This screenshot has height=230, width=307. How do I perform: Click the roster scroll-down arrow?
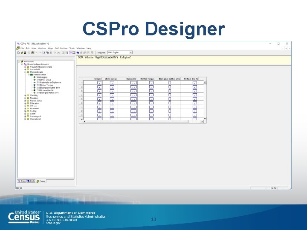click(x=205, y=118)
